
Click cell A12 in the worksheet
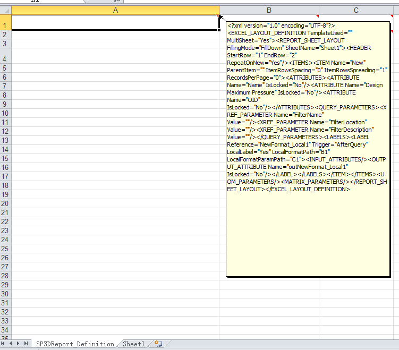(x=115, y=131)
